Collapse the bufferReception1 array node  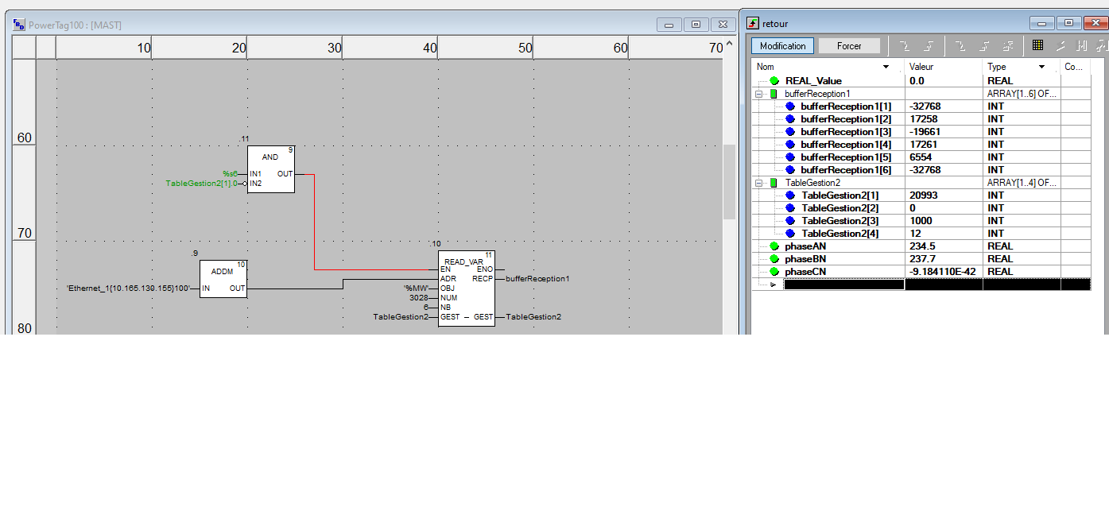pos(759,94)
